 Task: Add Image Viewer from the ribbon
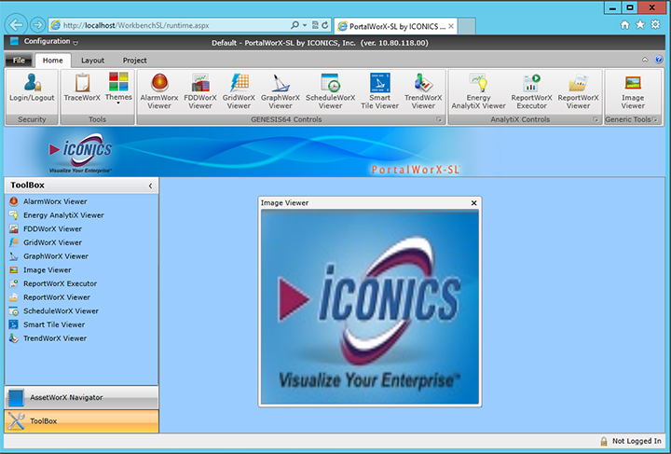[633, 91]
